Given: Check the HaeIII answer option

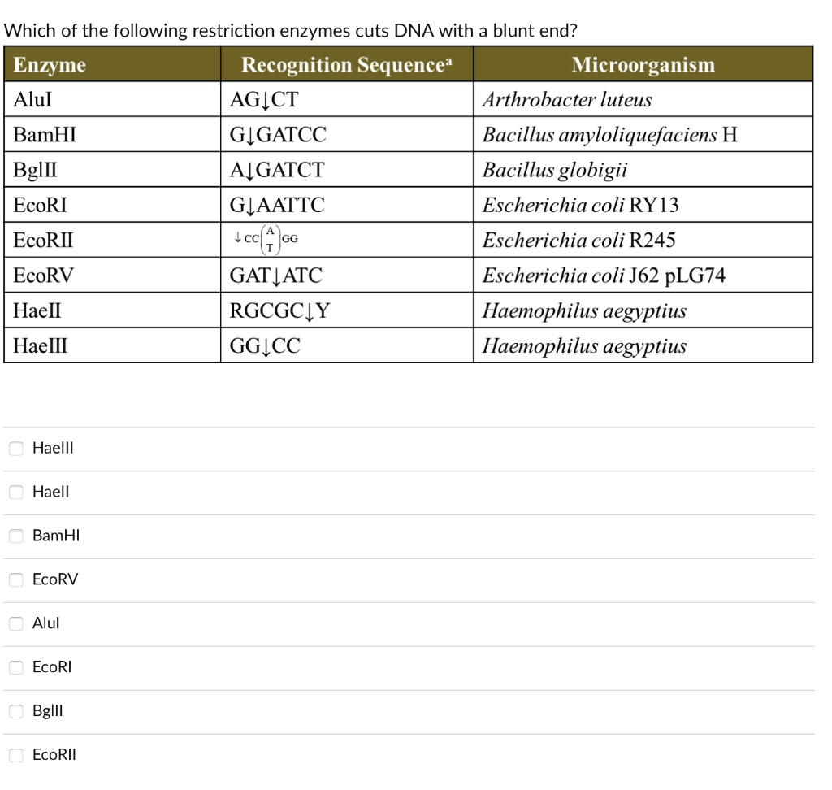Looking at the screenshot, I should 15,448.
